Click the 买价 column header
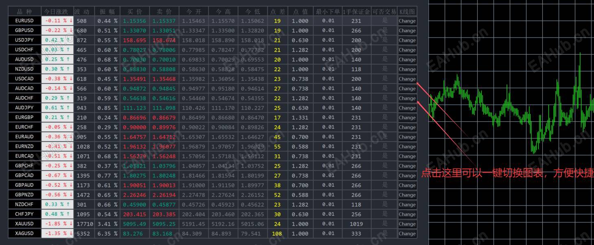 pos(135,11)
